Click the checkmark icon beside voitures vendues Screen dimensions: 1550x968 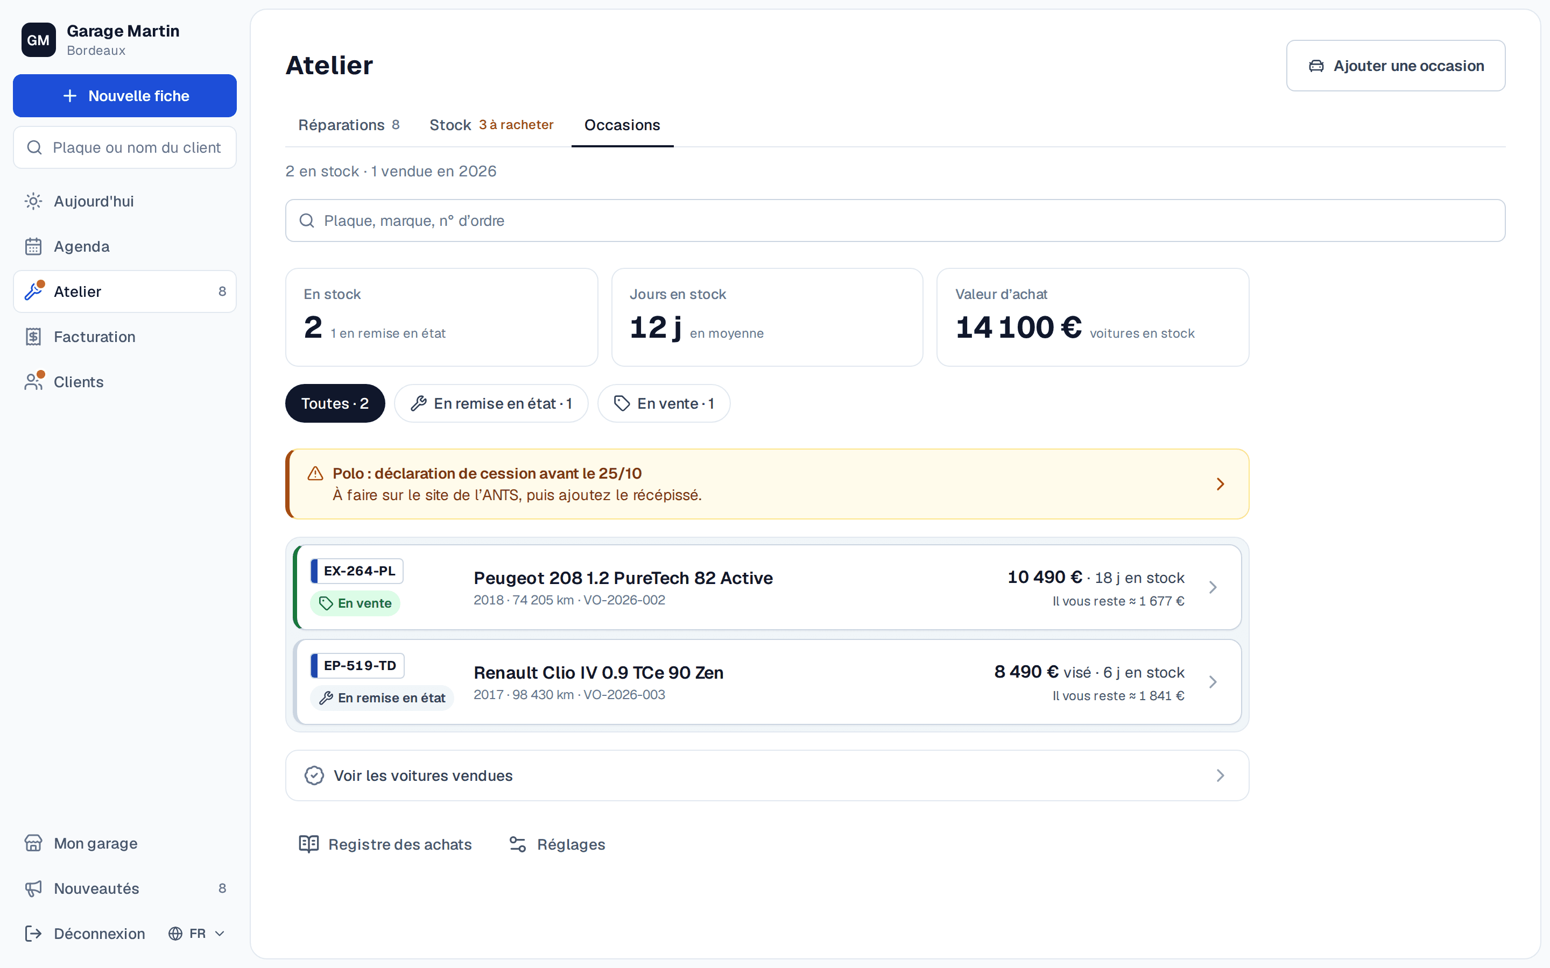(314, 775)
